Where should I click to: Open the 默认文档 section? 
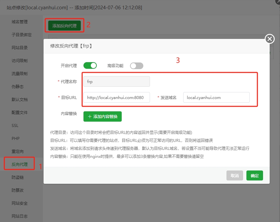20,100
